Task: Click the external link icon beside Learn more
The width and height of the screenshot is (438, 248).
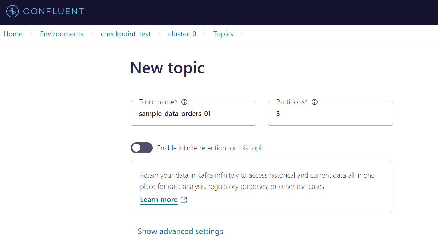Action: coord(184,200)
